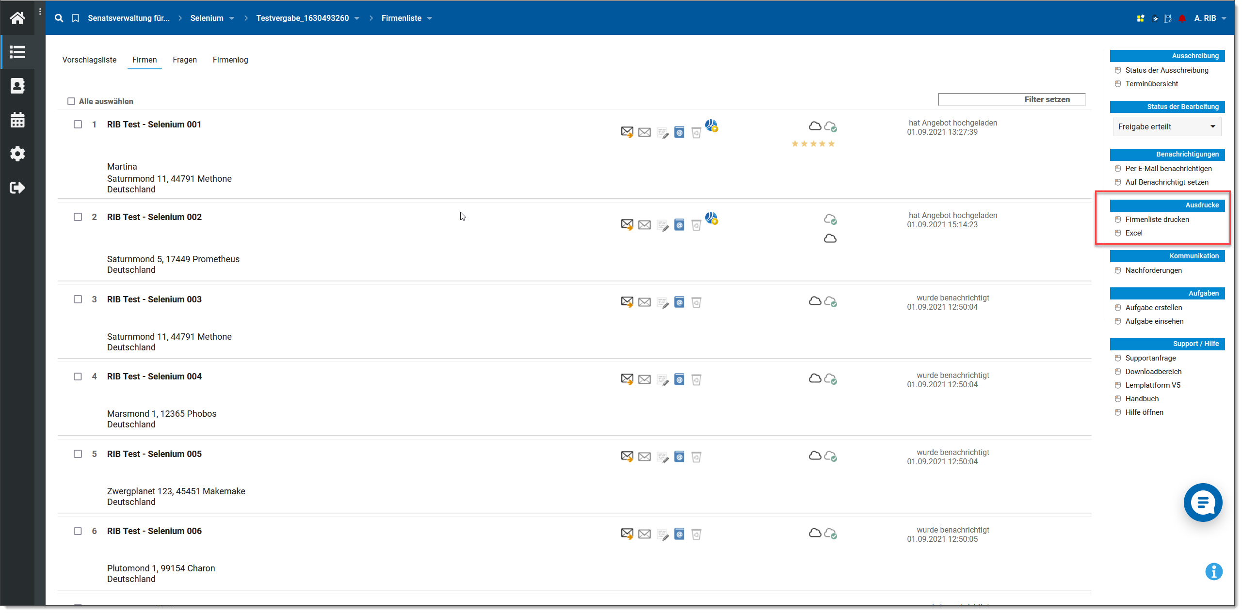The image size is (1242, 613).
Task: Open the vertical three-dot menu beside home
Action: click(x=40, y=12)
